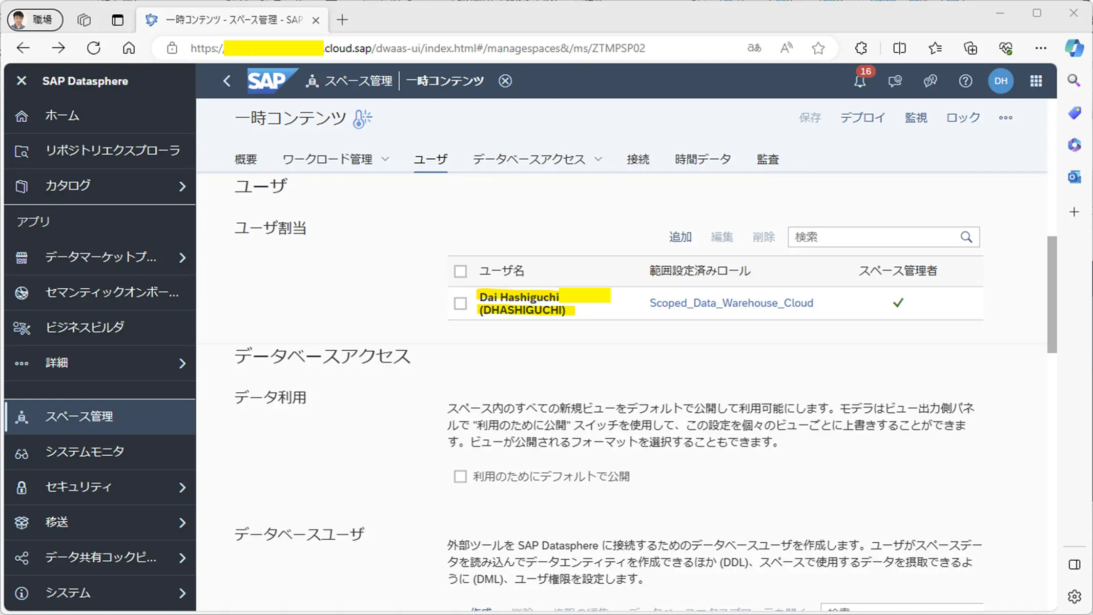Check the Dai Hashiguchi user row checkbox

coord(460,303)
